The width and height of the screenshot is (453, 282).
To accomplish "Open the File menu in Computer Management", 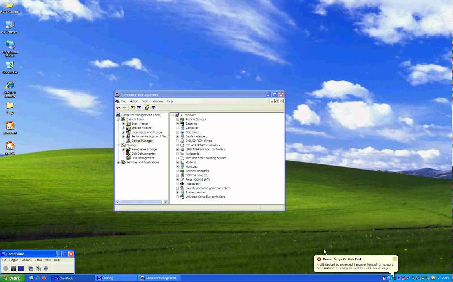I will click(123, 101).
